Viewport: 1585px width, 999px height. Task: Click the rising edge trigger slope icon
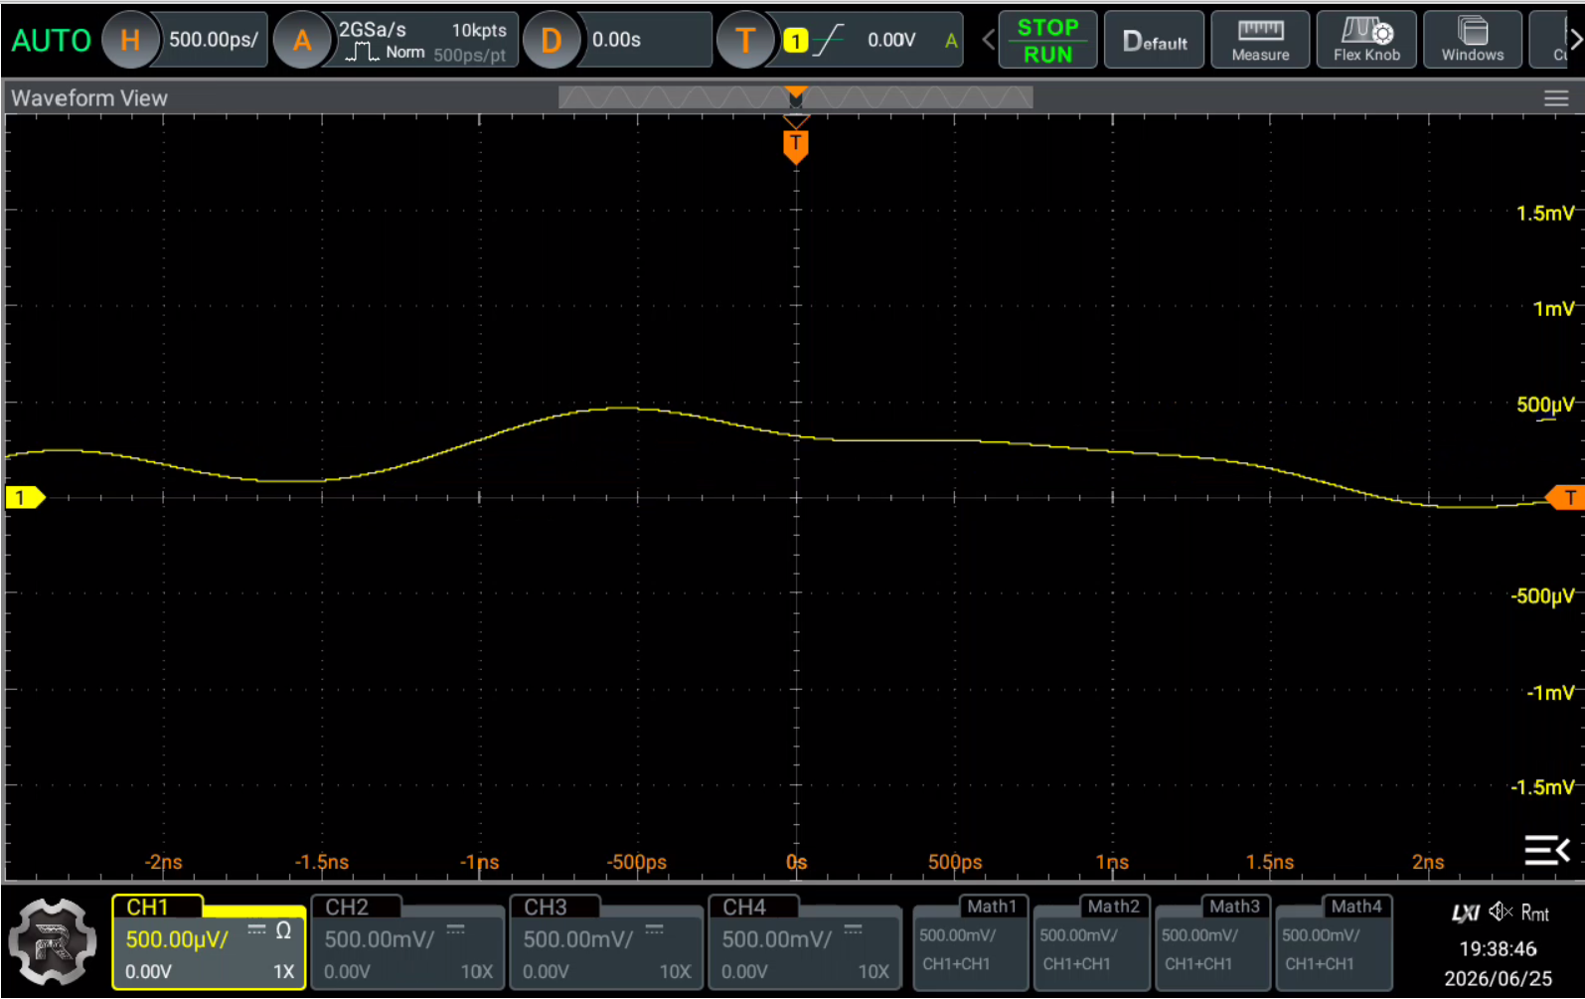(x=828, y=41)
